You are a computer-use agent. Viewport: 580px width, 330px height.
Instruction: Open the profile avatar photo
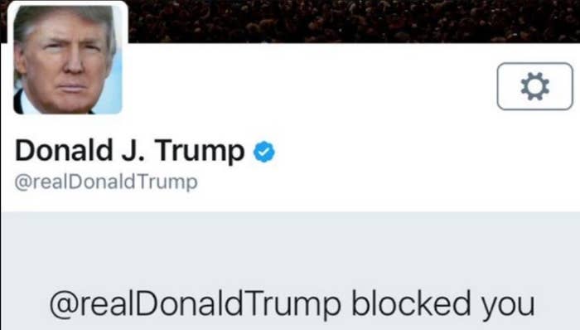tap(68, 59)
